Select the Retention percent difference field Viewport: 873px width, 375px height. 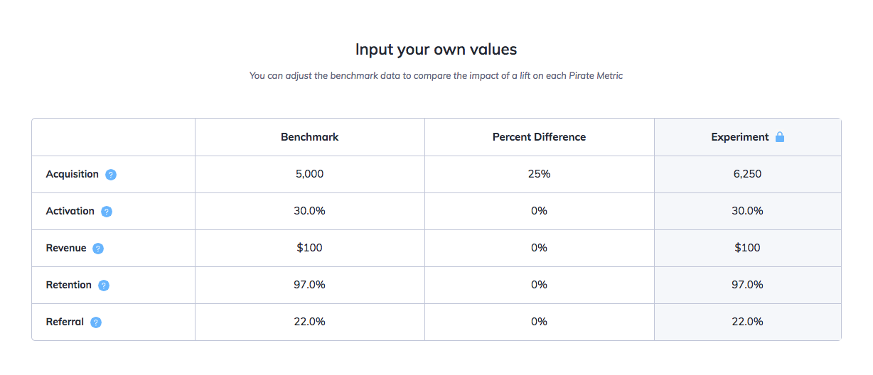pyautogui.click(x=539, y=285)
